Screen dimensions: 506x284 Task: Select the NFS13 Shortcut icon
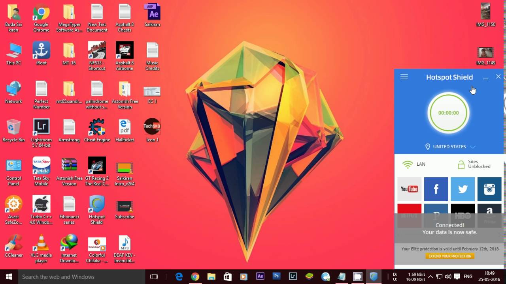(x=97, y=56)
